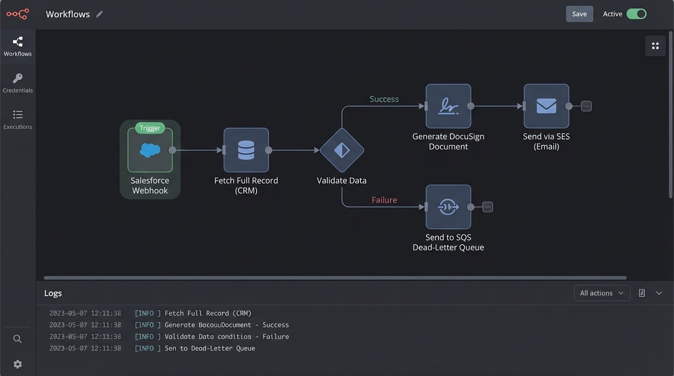Viewport: 674px width, 376px height.
Task: Open the options menu on the SES node
Action: 586,106
